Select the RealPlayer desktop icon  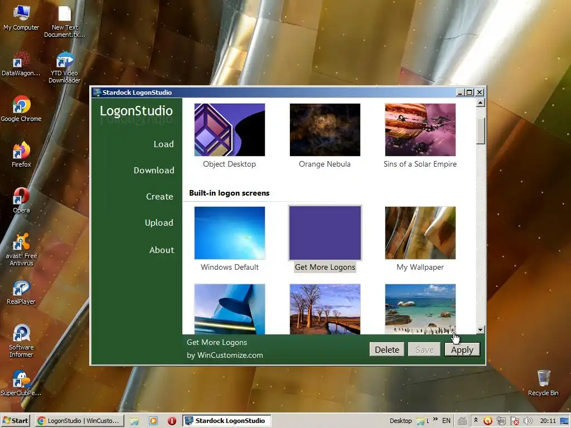(x=21, y=292)
